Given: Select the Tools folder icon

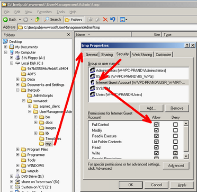Looking at the screenshot, I should point(23,160).
